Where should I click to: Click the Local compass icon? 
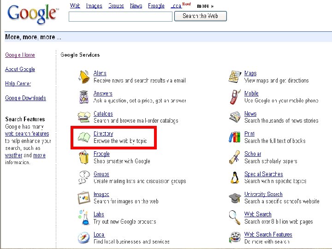tap(84, 238)
